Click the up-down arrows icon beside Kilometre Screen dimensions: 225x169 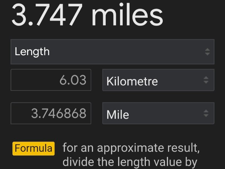coord(206,80)
